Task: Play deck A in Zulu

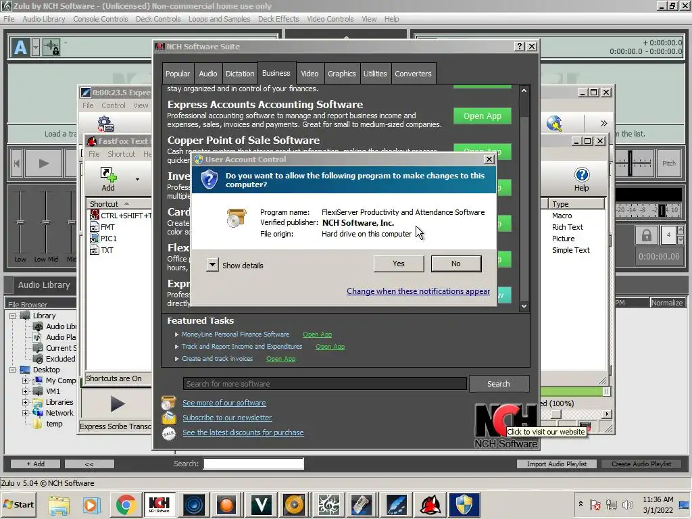Action: click(44, 164)
